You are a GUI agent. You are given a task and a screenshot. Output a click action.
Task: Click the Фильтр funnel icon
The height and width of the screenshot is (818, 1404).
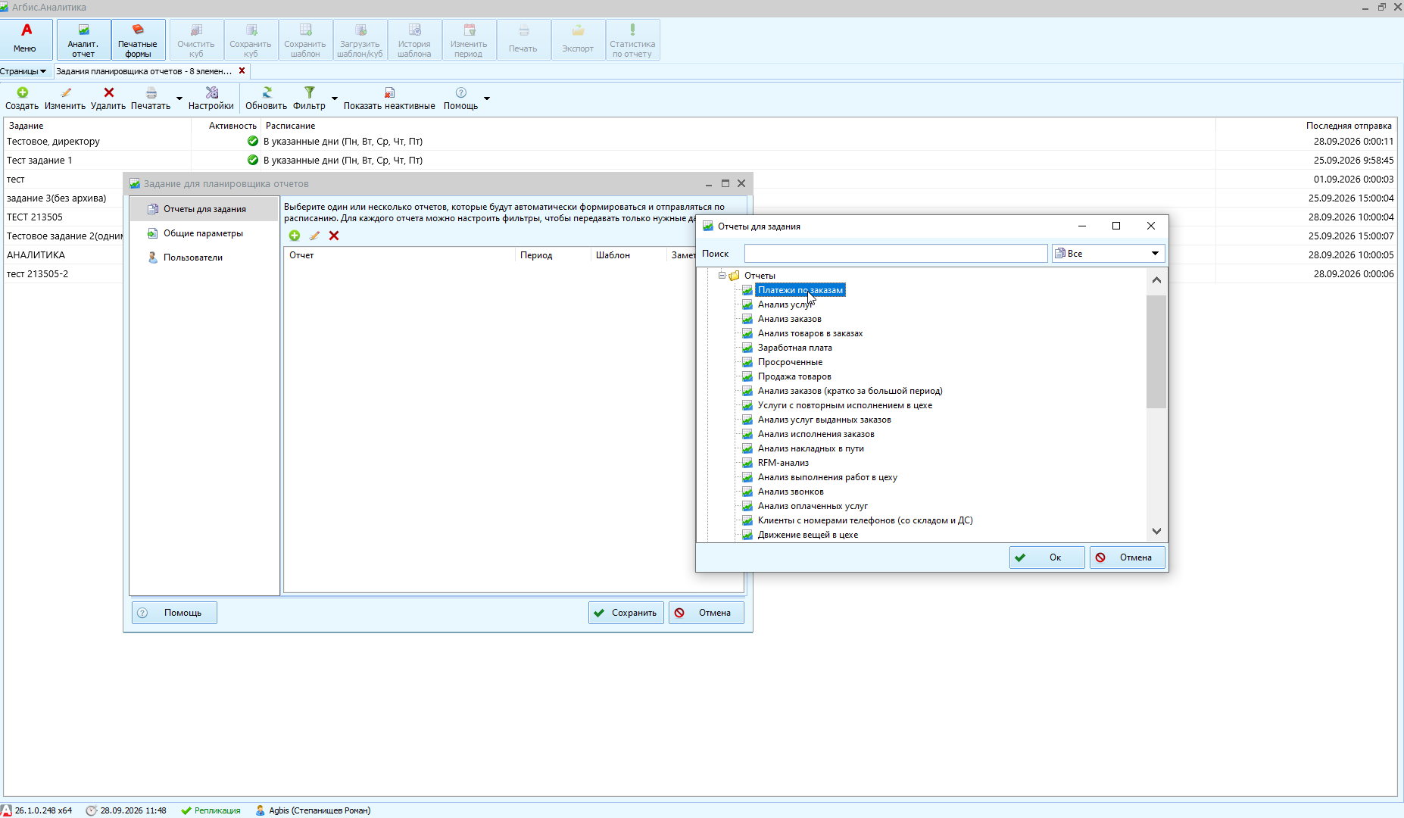tap(309, 92)
